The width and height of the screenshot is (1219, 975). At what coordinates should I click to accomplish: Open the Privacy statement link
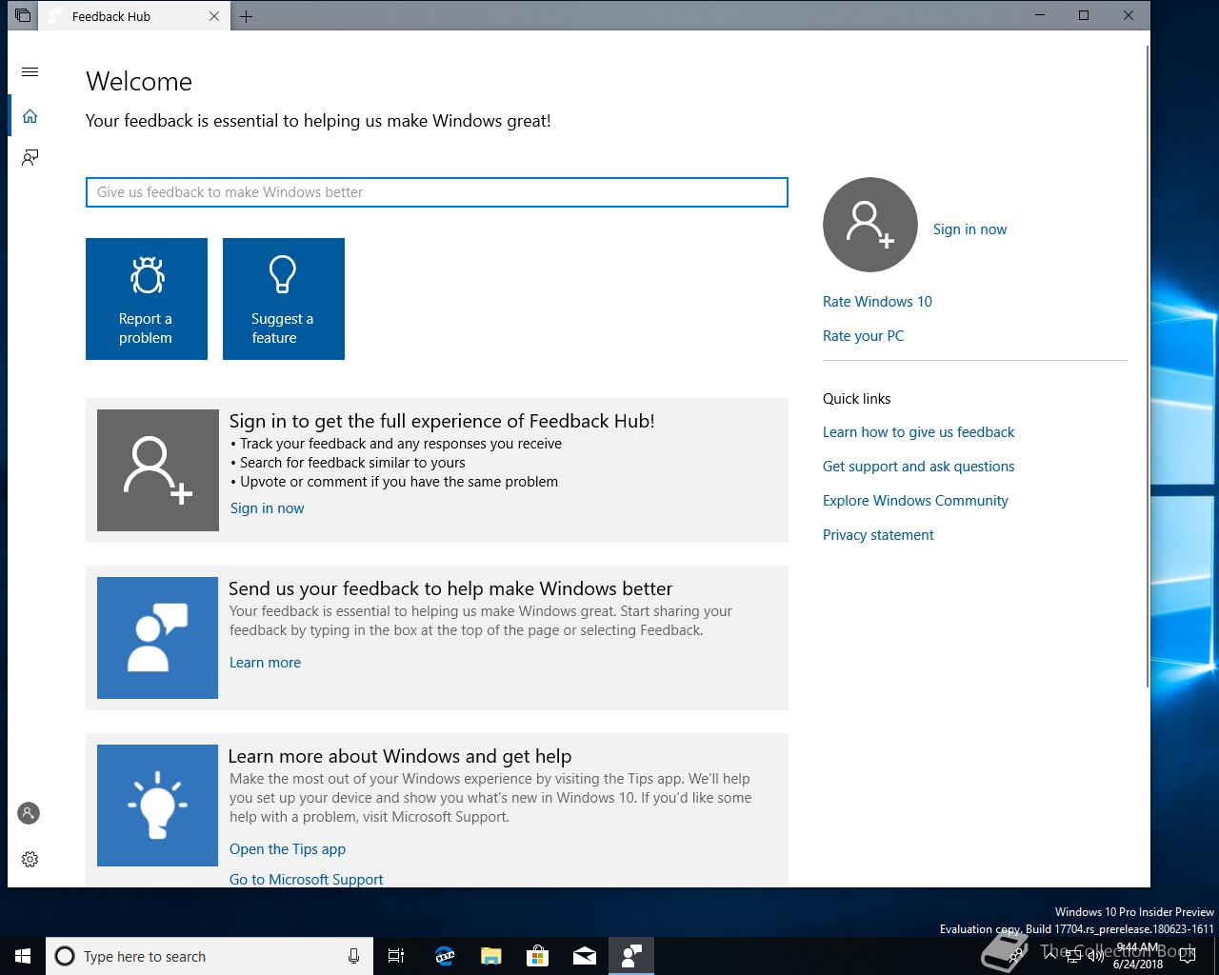(878, 535)
